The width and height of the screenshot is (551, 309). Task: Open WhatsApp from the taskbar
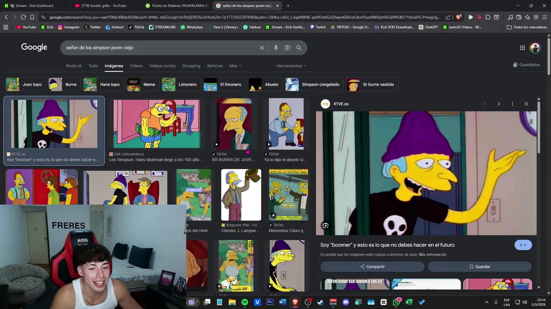click(x=396, y=302)
